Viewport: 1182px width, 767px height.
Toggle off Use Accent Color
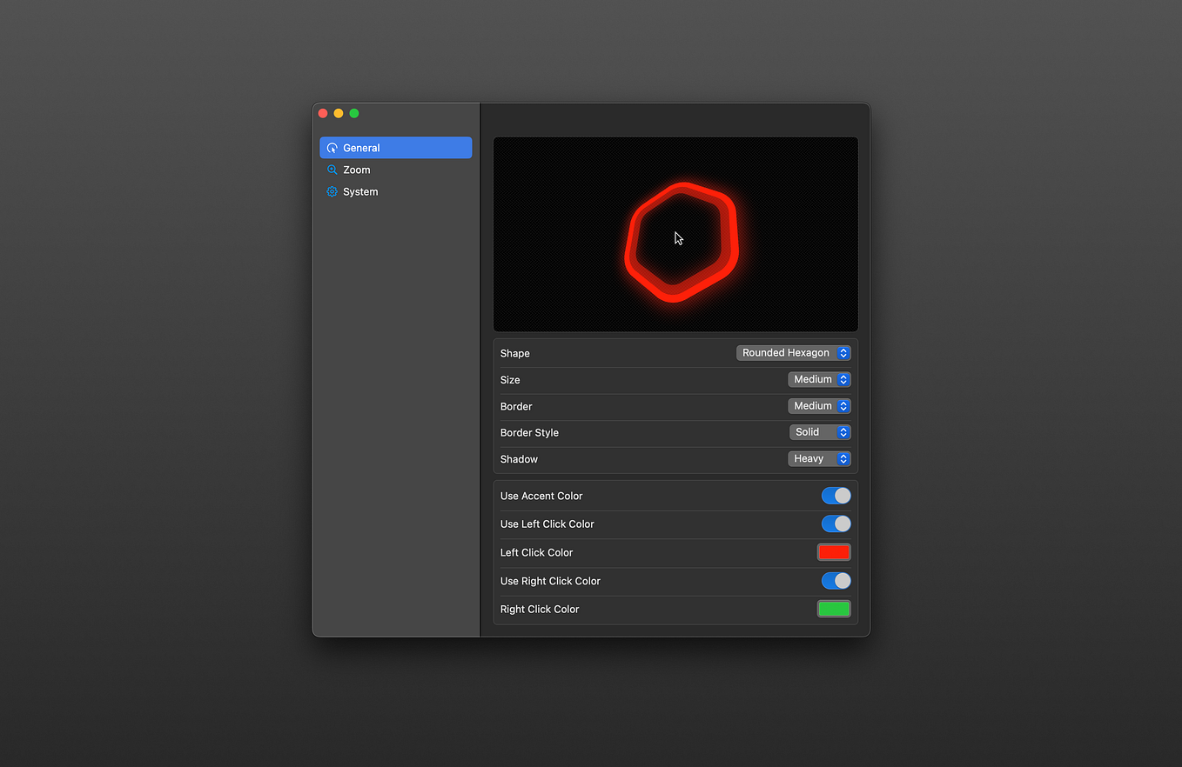[835, 495]
